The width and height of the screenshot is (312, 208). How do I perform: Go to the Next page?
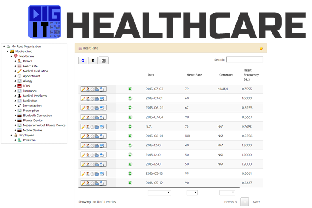pos(256,202)
